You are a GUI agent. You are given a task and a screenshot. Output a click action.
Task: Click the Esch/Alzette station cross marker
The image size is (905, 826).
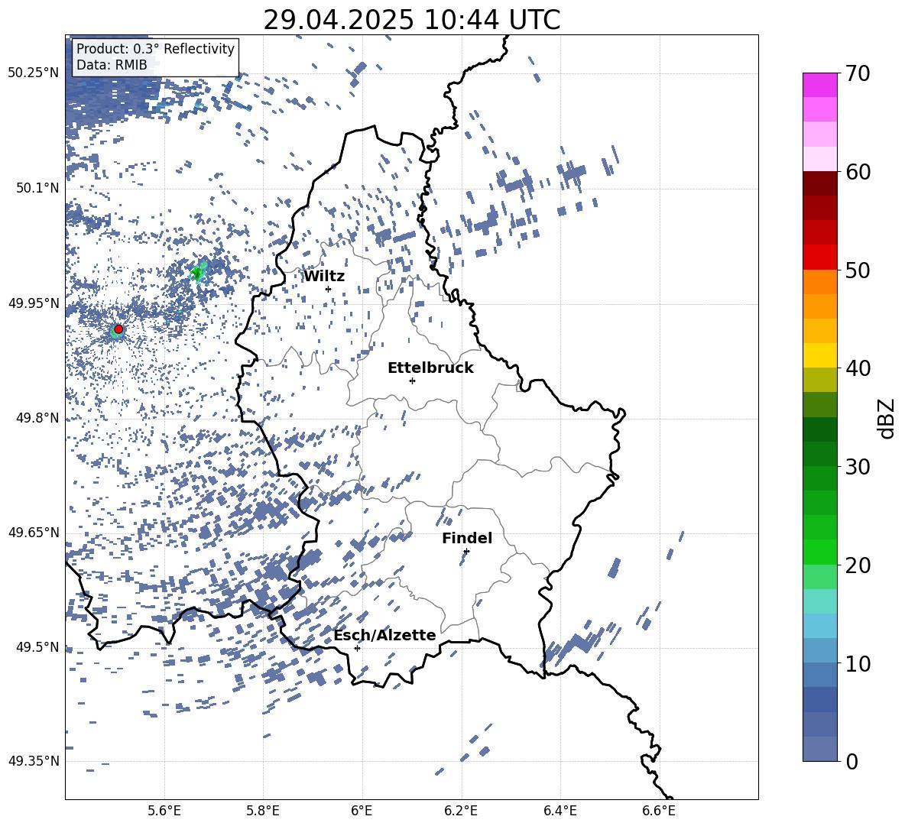[357, 648]
